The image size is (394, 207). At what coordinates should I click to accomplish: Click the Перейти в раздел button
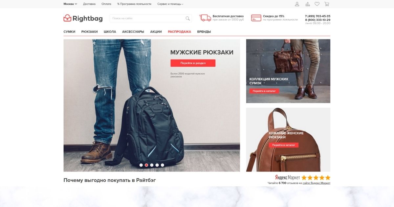click(x=193, y=63)
